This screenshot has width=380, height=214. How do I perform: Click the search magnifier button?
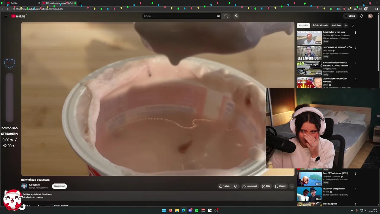coord(226,16)
